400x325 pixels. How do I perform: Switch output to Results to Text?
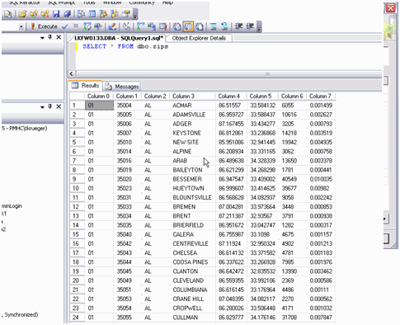point(176,26)
